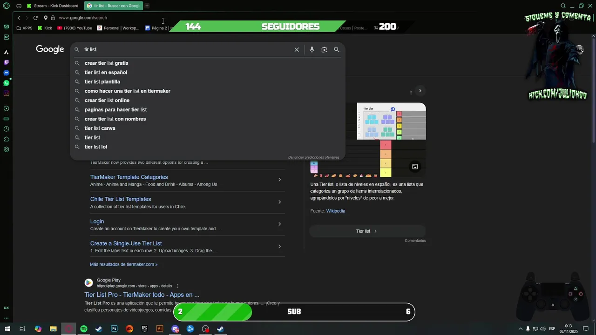Viewport: 596px width, 335px height.
Task: Open Spotify from the taskbar
Action: click(83, 329)
